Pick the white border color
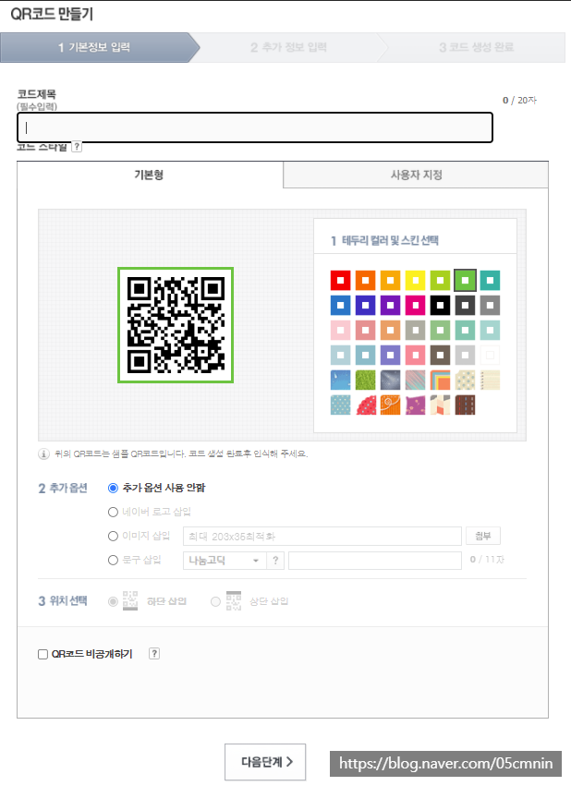571x786 pixels. [x=491, y=356]
